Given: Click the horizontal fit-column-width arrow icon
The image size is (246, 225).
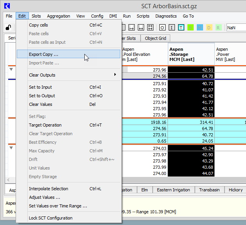Looking at the screenshot, I should 141,28.
